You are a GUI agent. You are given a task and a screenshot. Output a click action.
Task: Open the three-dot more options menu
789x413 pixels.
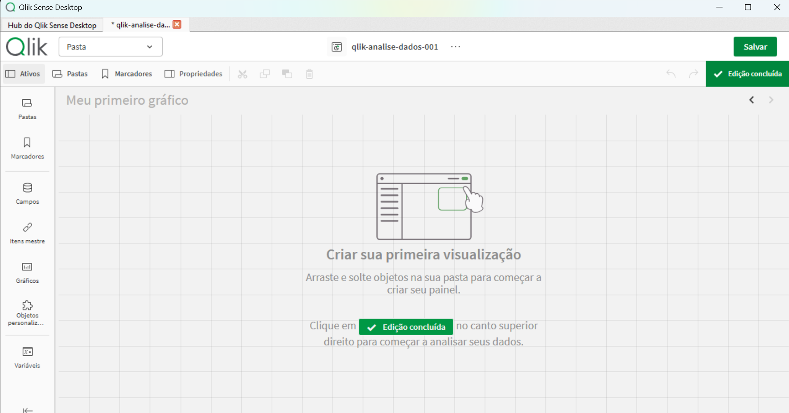tap(456, 47)
